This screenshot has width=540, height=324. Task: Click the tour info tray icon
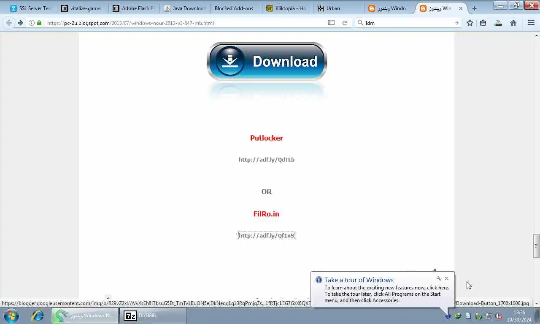[448, 316]
